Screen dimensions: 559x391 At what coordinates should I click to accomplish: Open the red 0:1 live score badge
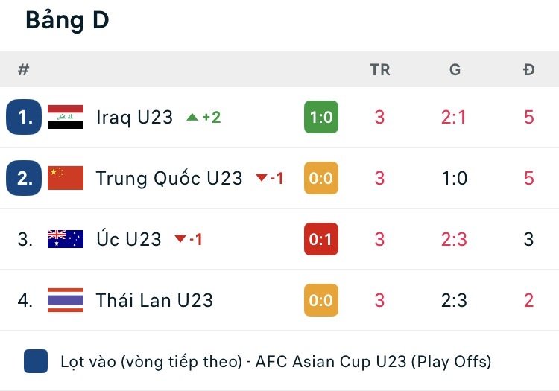click(321, 239)
